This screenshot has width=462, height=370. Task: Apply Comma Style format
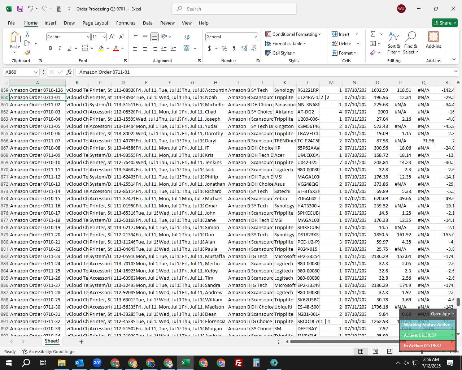(234, 48)
